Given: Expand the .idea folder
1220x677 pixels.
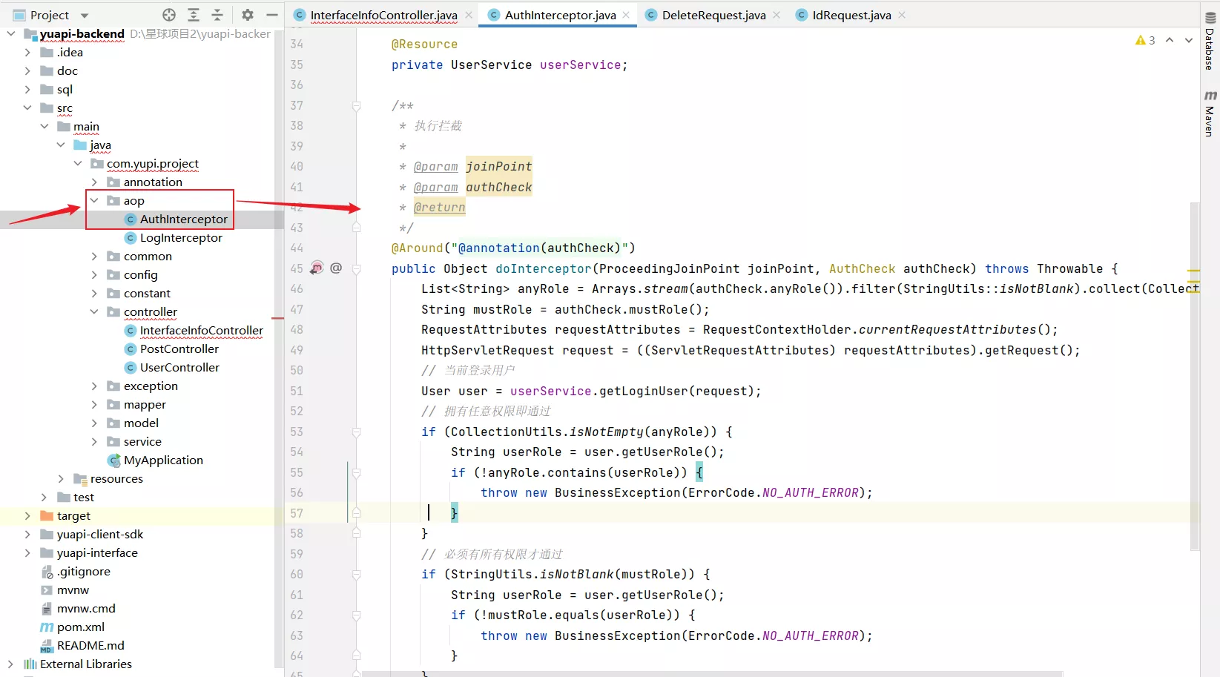Looking at the screenshot, I should (27, 52).
